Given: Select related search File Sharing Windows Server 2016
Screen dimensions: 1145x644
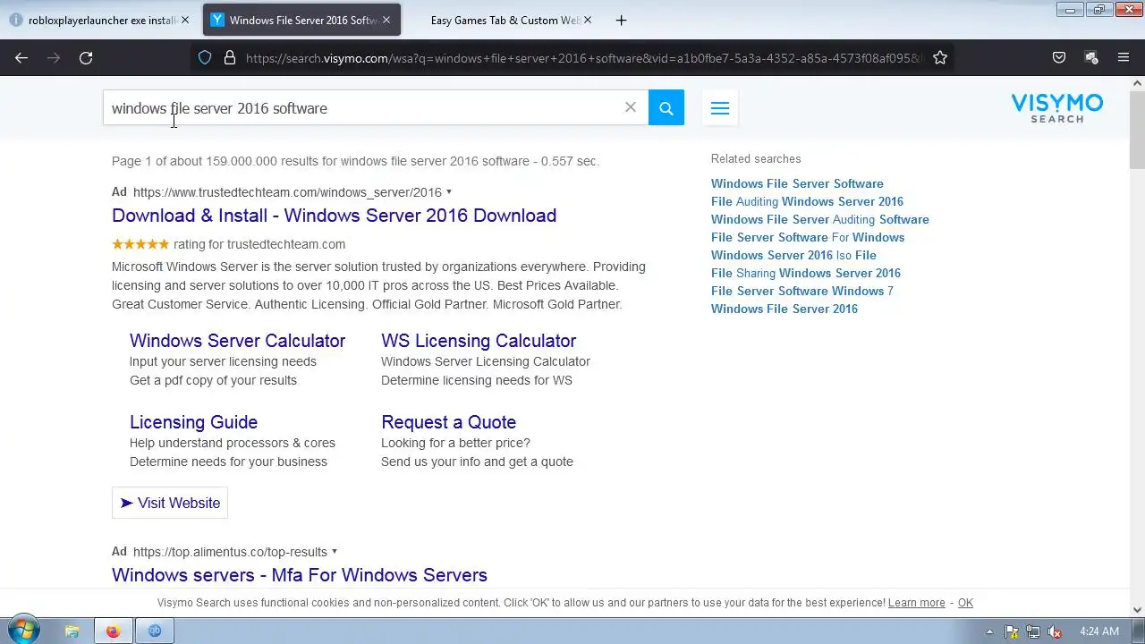Looking at the screenshot, I should 806,273.
